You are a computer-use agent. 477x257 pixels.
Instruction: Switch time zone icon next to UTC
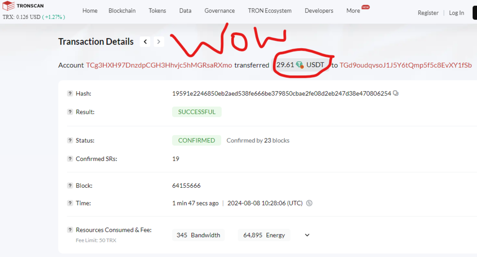pos(309,203)
